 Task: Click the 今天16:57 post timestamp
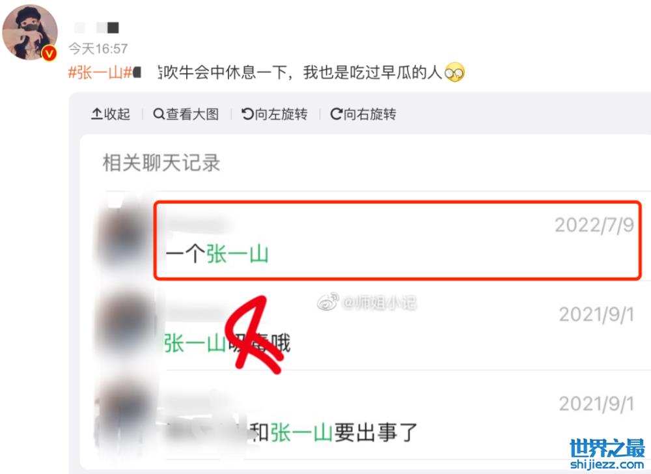click(98, 49)
